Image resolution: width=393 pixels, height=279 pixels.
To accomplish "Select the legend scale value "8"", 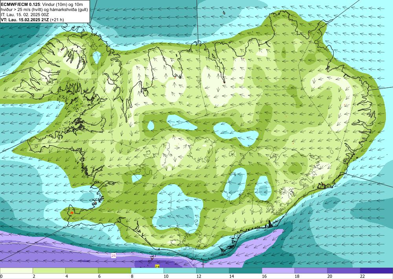I will pos(132,276).
